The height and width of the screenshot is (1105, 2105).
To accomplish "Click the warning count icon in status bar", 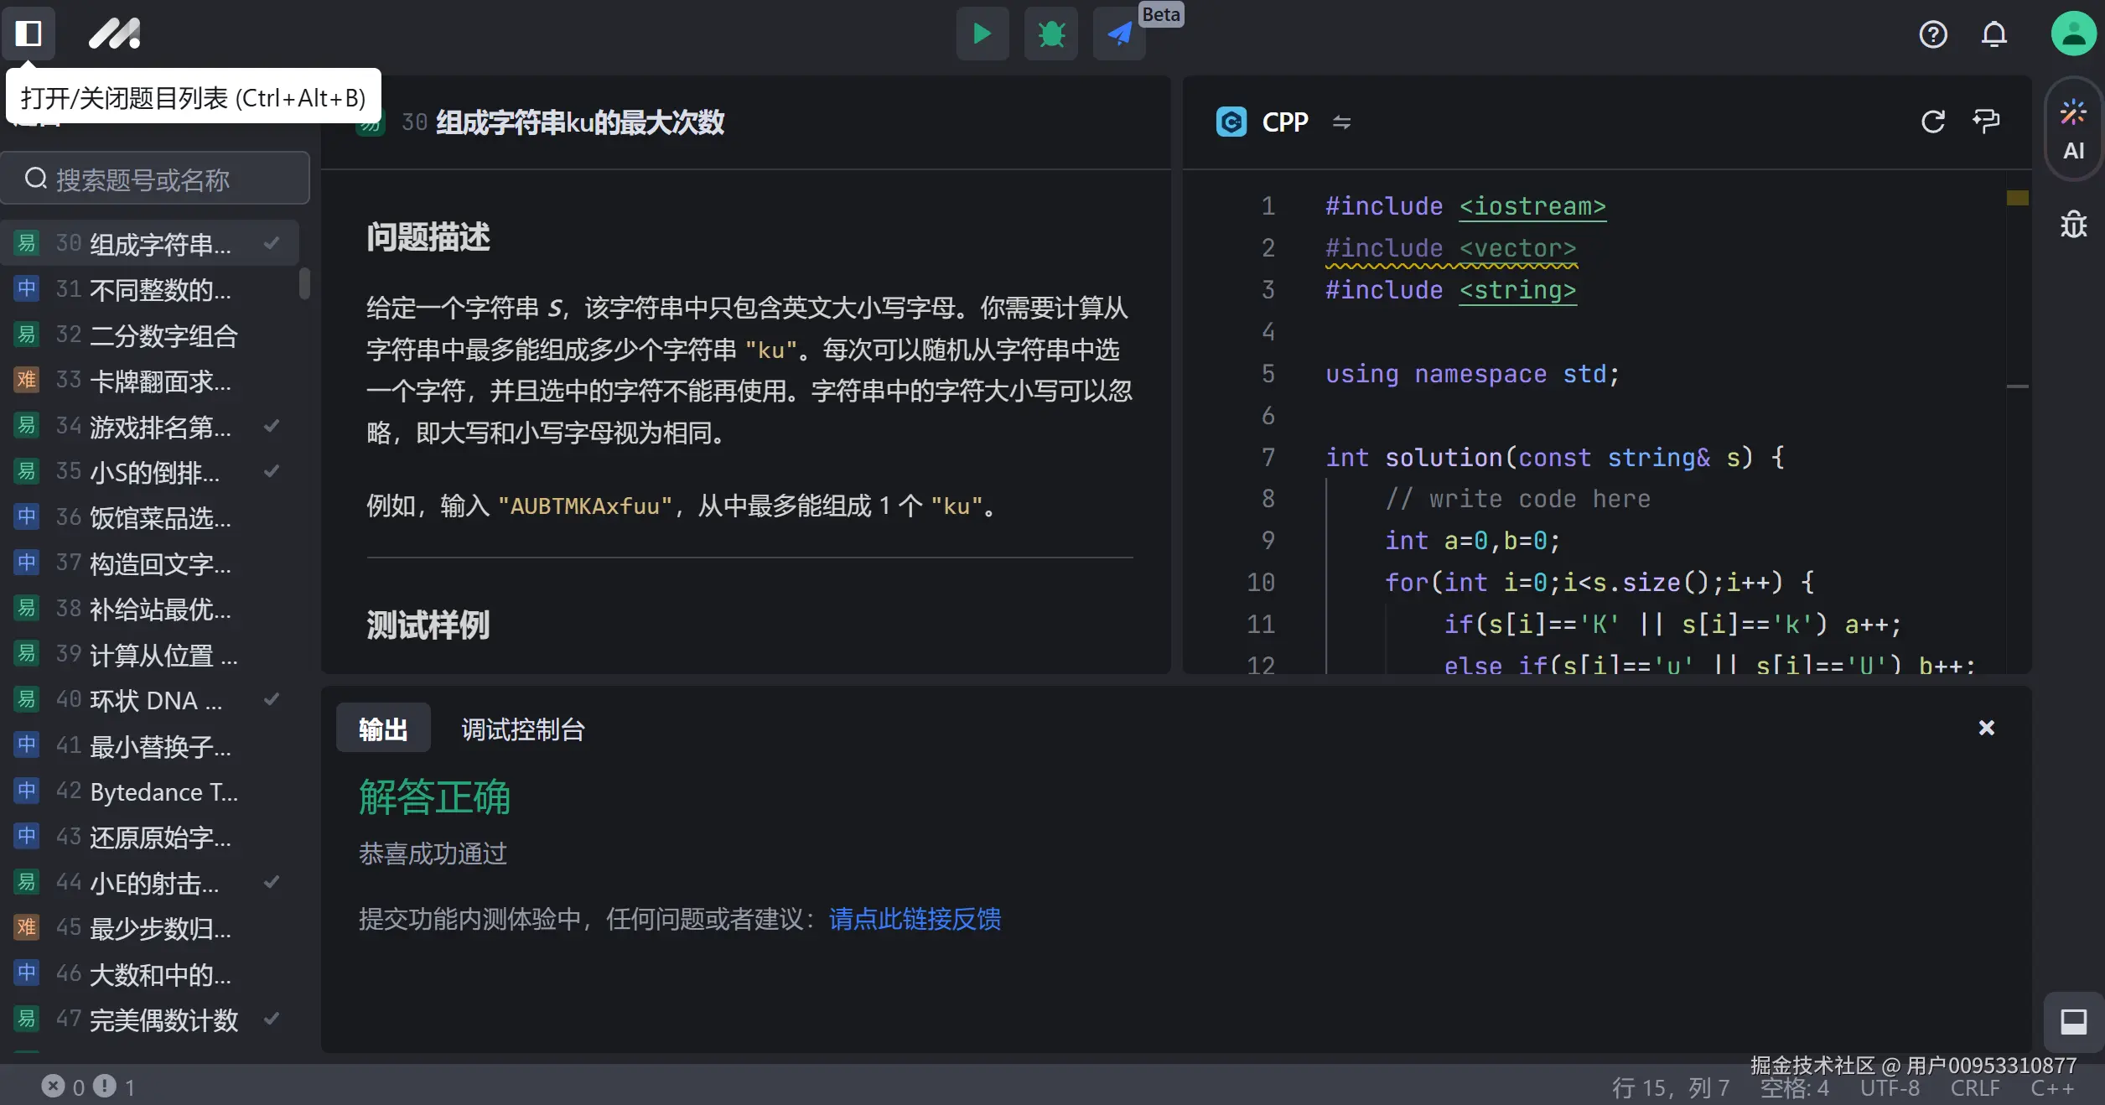I will tap(105, 1087).
